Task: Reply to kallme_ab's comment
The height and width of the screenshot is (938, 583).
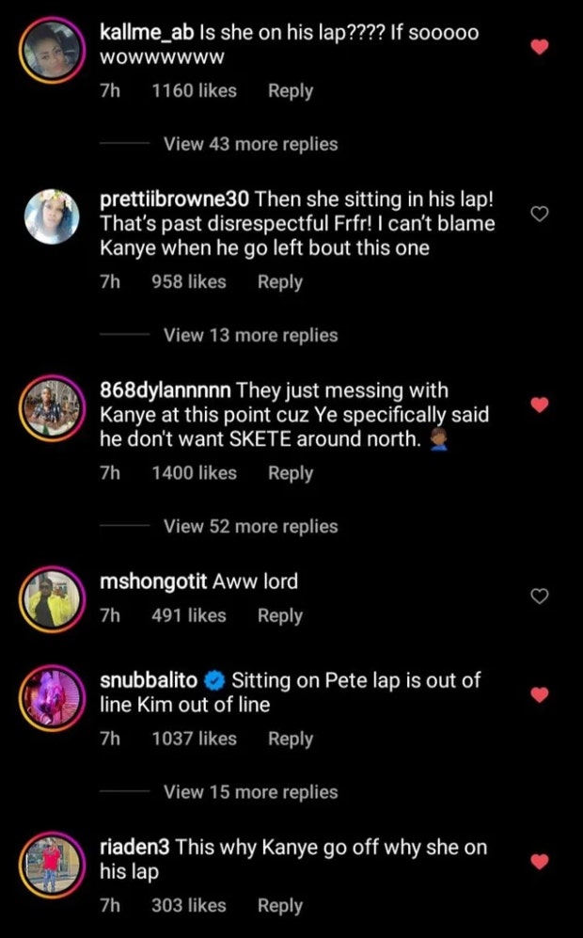Action: point(290,91)
